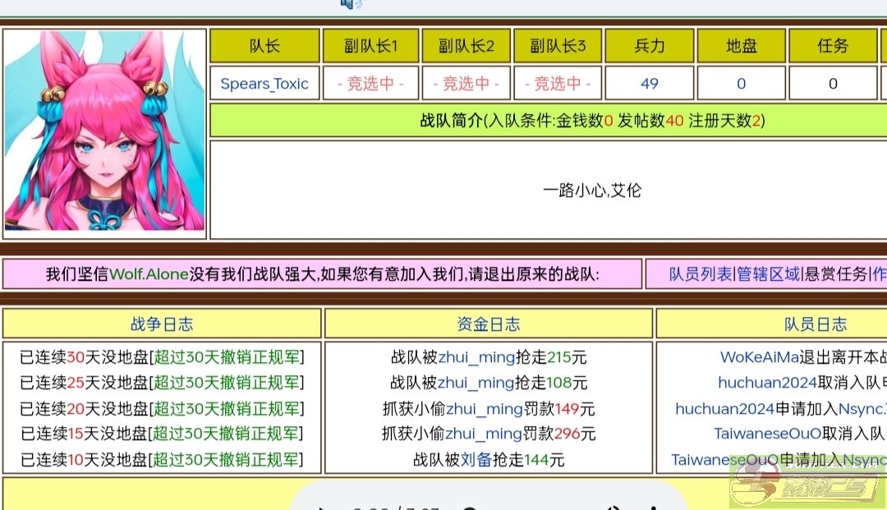Click the war log row 已连续30天没地盘
Viewport: 887px width, 510px height.
(162, 357)
